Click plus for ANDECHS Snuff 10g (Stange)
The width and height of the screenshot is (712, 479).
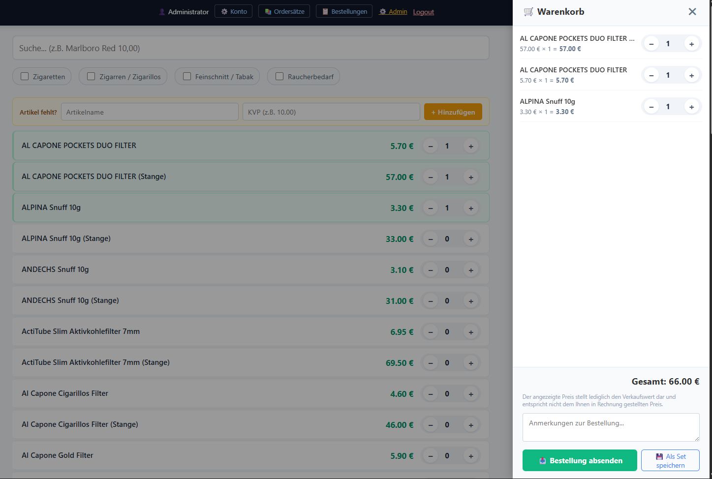pyautogui.click(x=471, y=301)
